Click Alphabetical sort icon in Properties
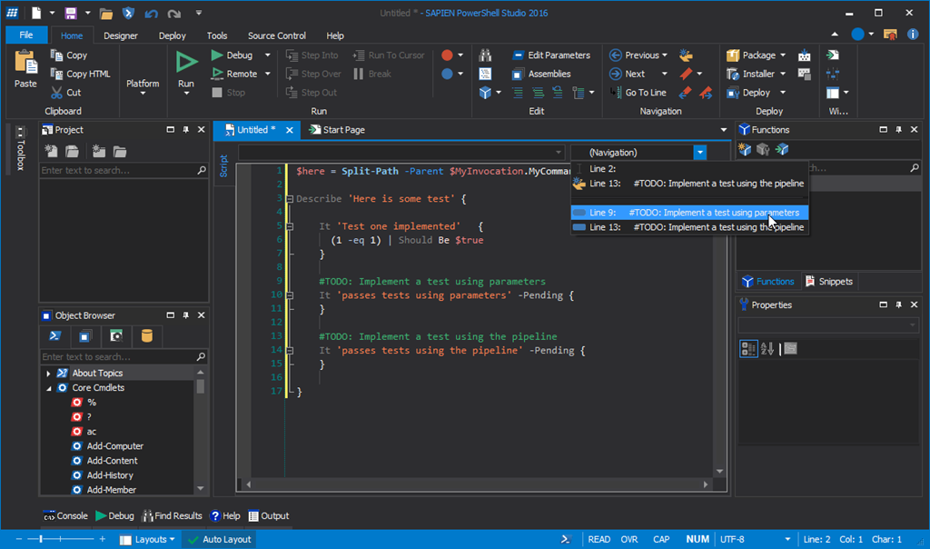Image resolution: width=930 pixels, height=549 pixels. pyautogui.click(x=767, y=348)
